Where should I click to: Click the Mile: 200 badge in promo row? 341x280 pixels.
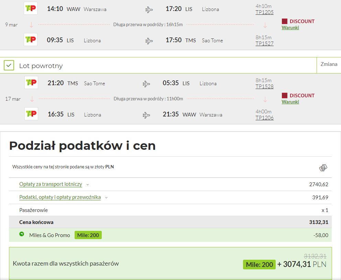click(88, 235)
